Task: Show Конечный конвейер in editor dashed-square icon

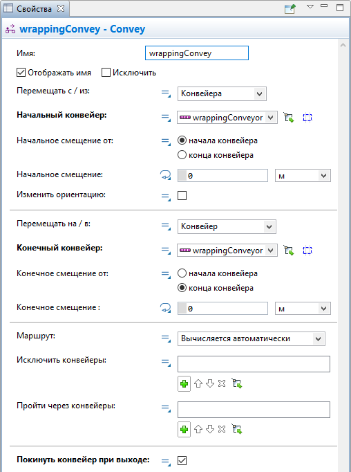Action: (x=307, y=251)
